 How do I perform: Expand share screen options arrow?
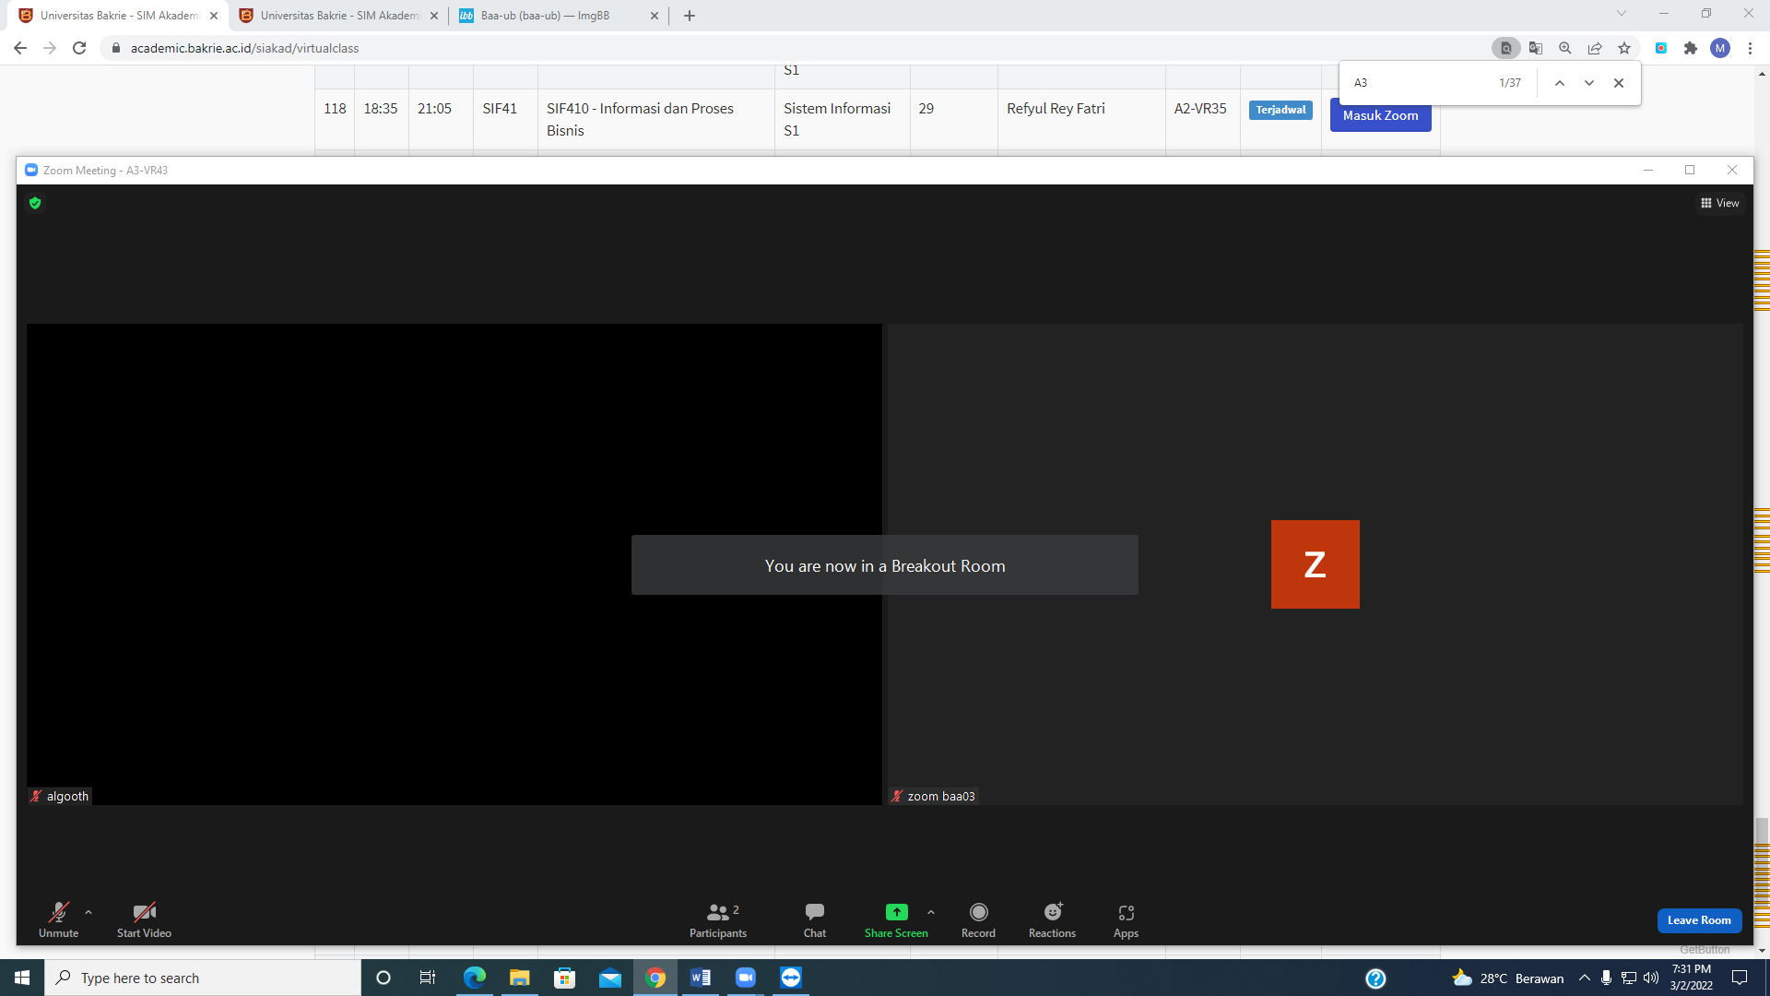[x=931, y=912]
